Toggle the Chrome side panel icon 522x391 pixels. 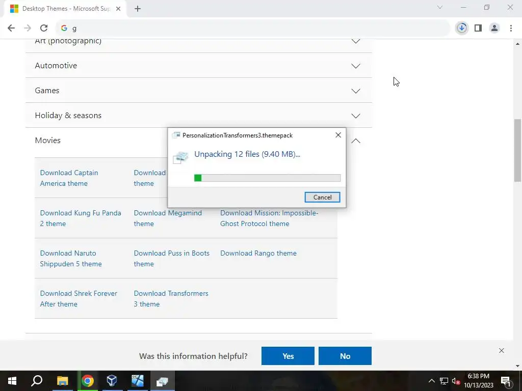tap(478, 29)
